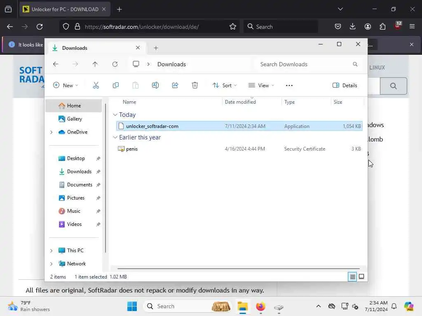Reload the Firefox page

(x=40, y=27)
